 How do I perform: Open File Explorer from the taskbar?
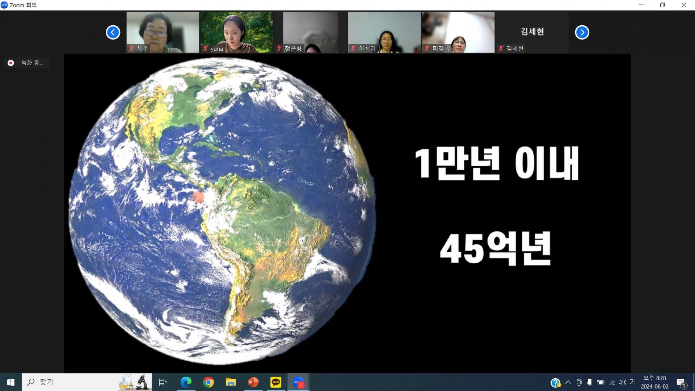231,382
